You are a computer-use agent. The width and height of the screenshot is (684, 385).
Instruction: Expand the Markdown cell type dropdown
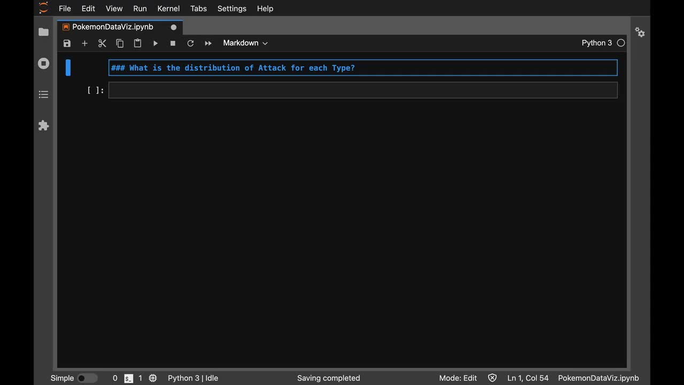[245, 43]
